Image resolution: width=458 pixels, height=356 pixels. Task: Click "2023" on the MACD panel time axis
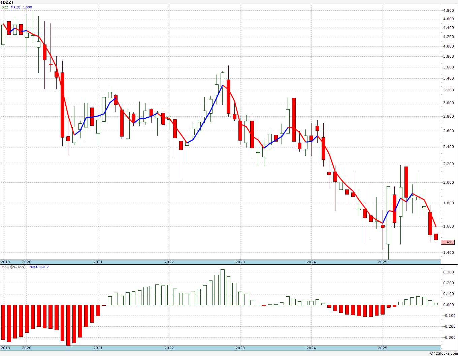240,348
